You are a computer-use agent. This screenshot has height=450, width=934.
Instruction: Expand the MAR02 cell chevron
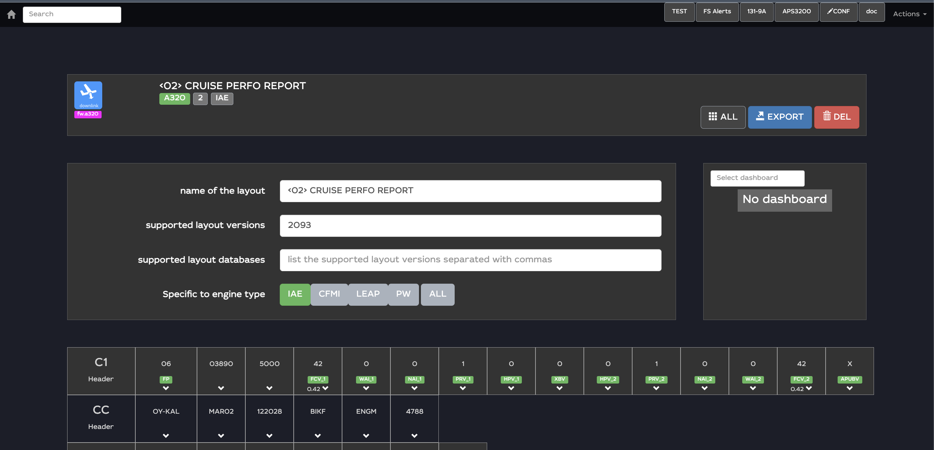pyautogui.click(x=221, y=436)
